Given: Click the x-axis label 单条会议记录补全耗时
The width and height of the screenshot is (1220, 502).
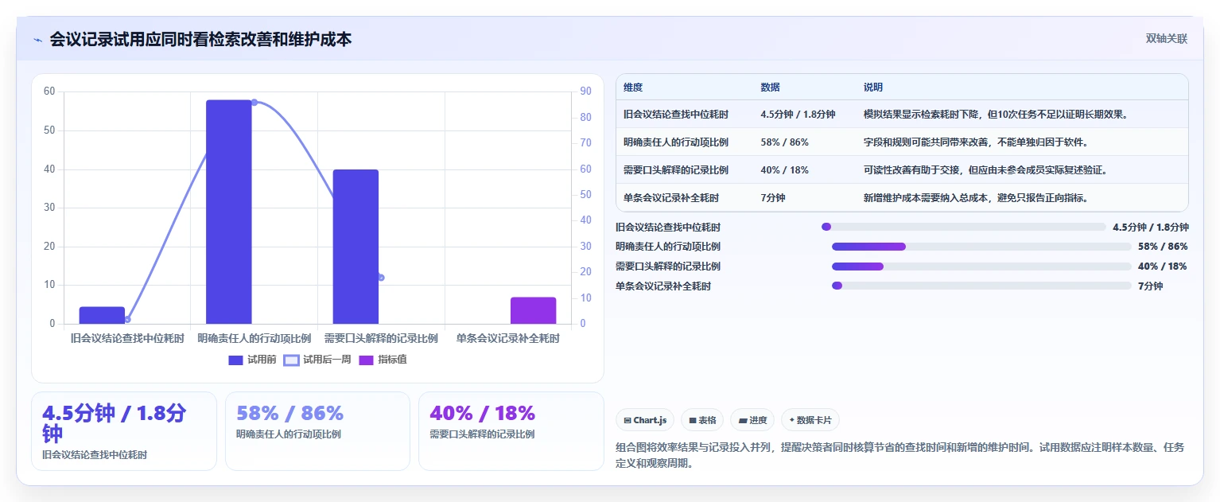Looking at the screenshot, I should coord(507,338).
